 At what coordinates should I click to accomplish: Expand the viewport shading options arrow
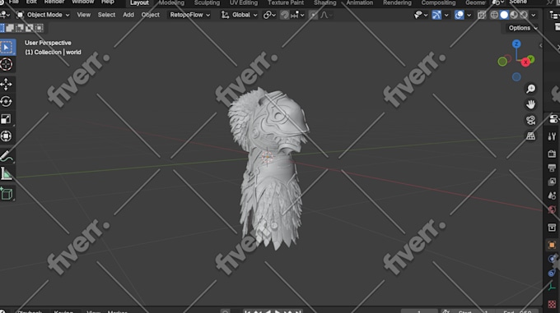click(x=534, y=15)
